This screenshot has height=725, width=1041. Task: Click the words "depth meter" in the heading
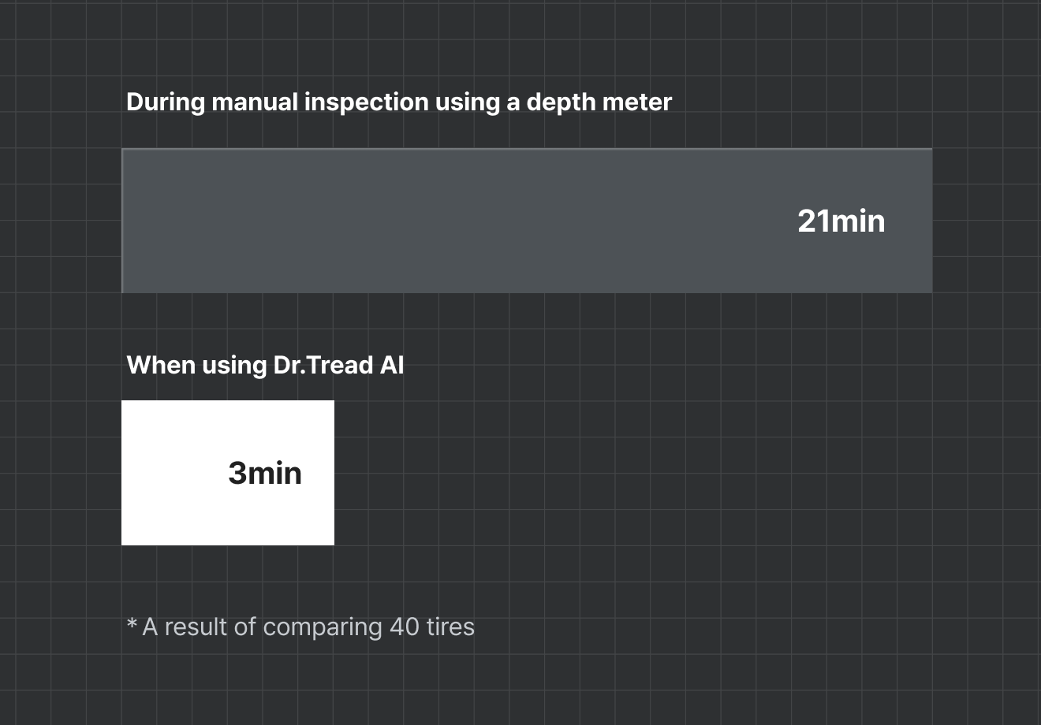(x=599, y=102)
